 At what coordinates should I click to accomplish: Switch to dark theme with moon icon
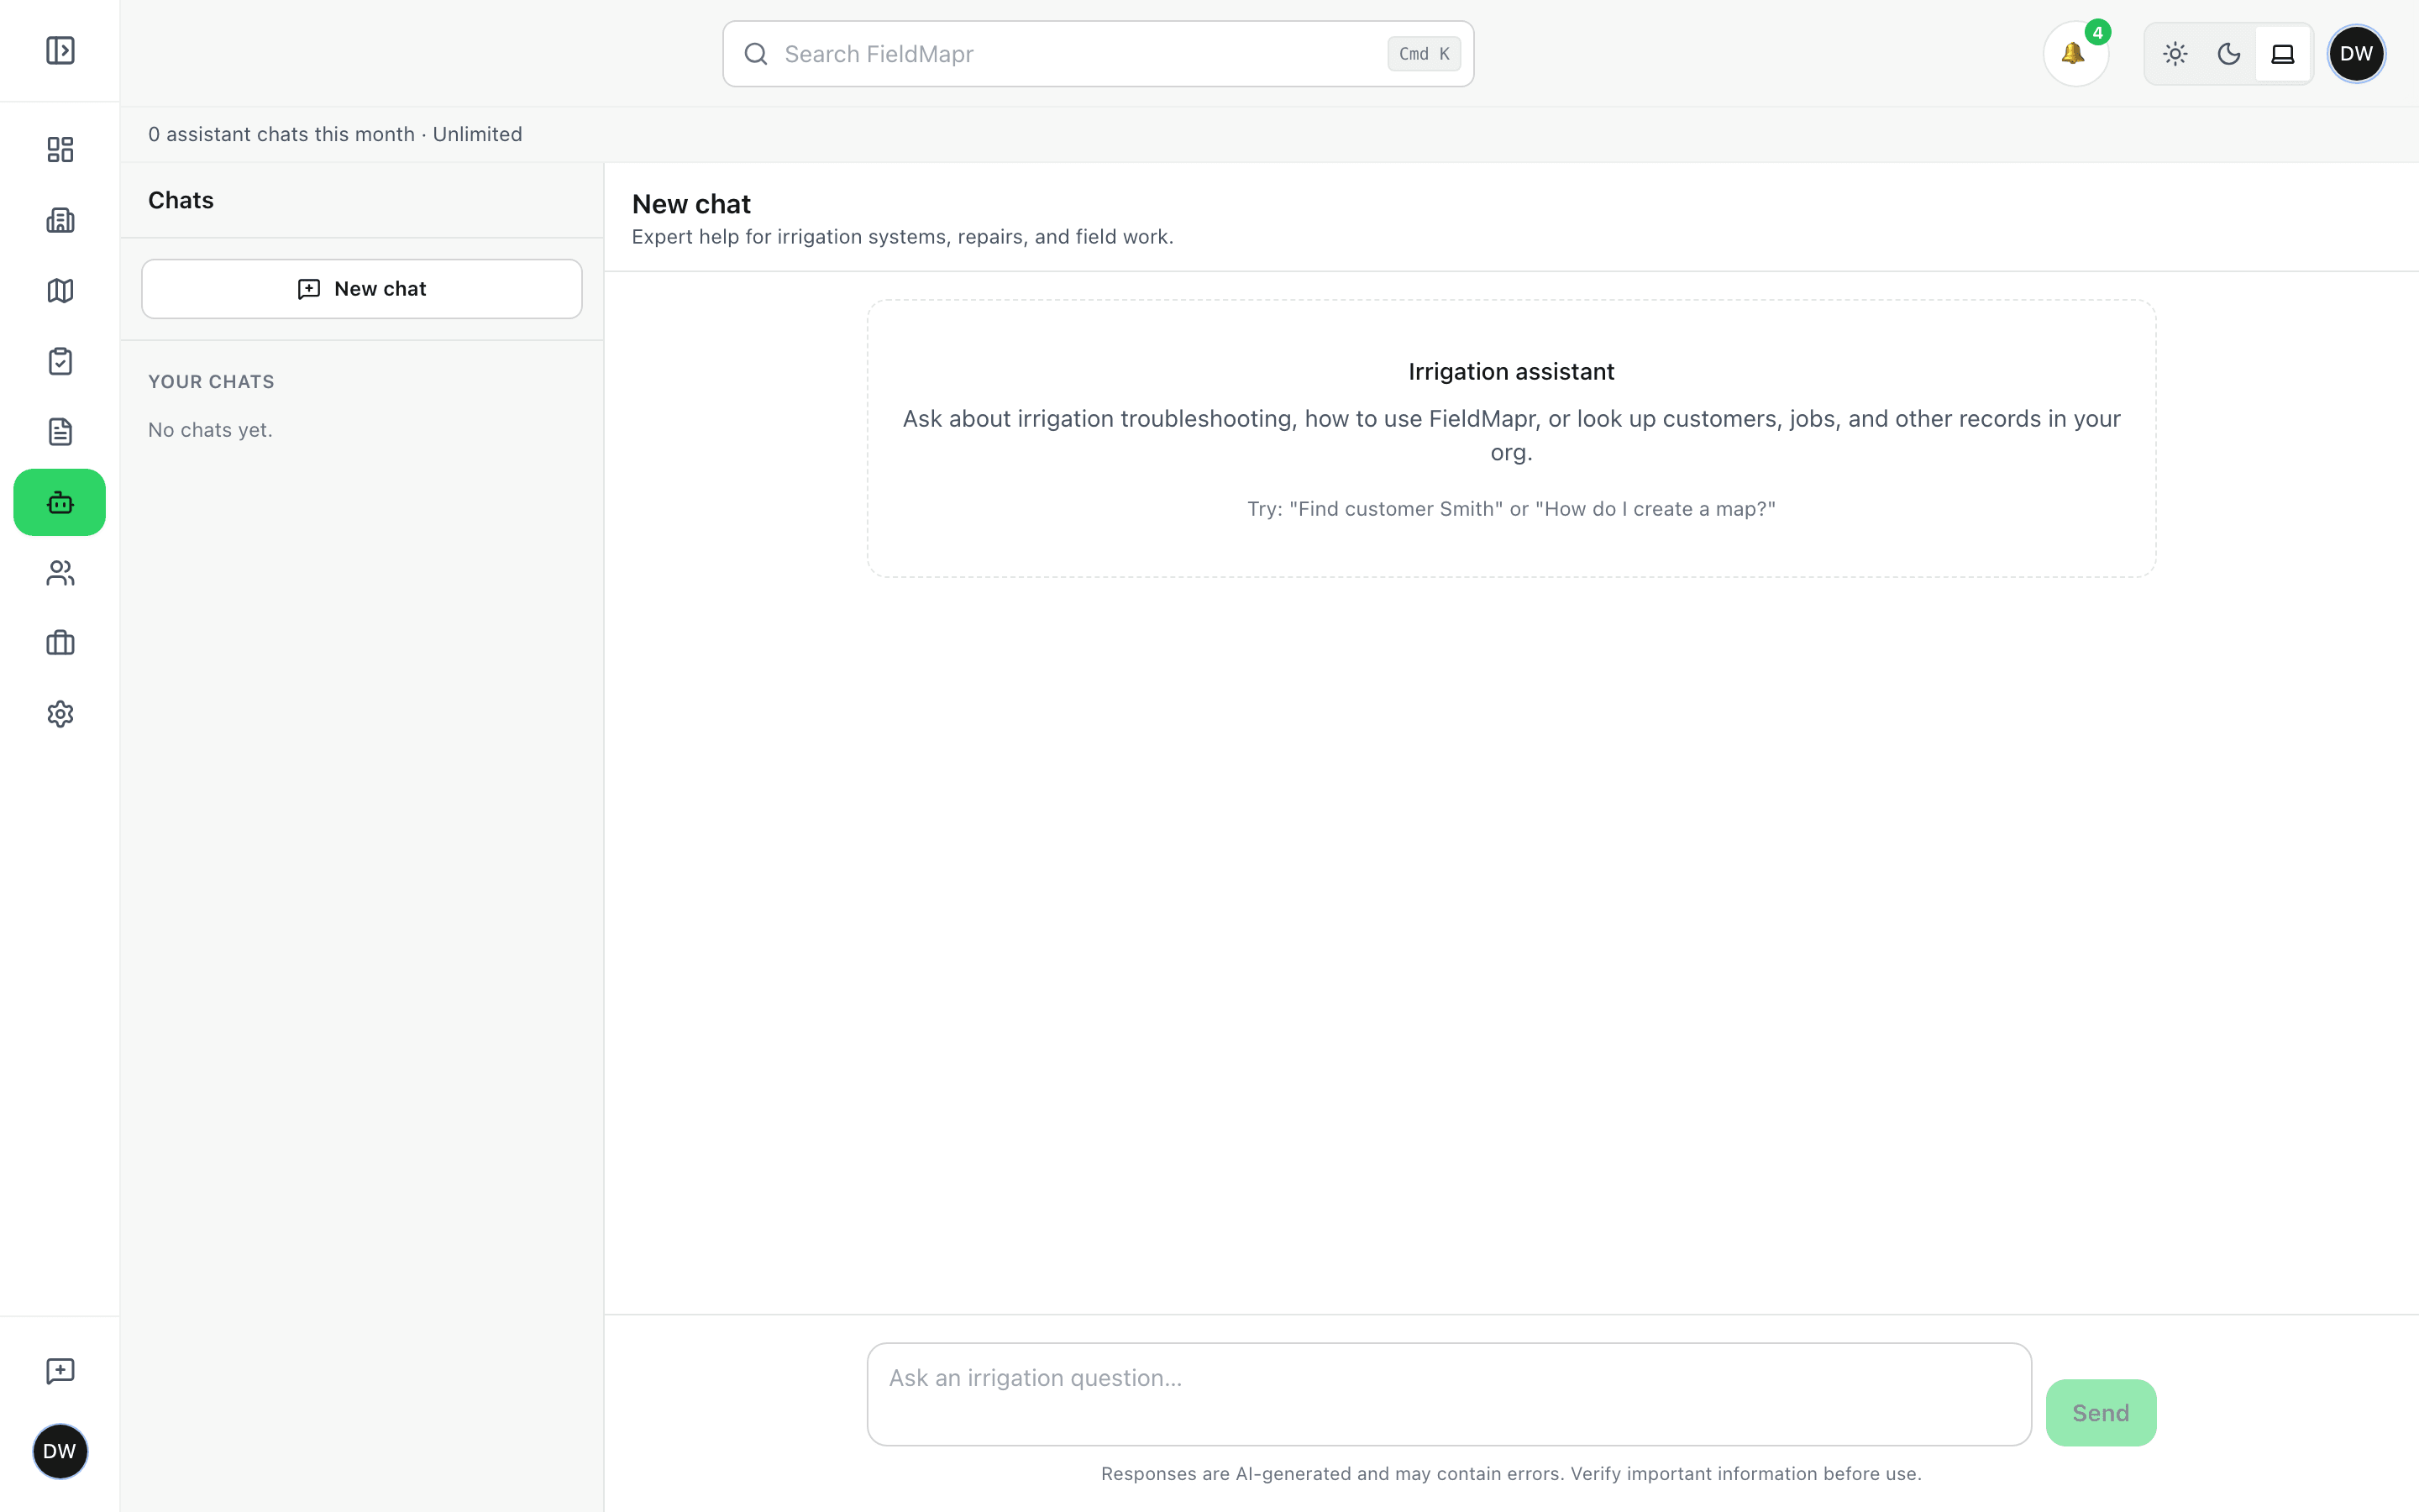click(x=2228, y=54)
